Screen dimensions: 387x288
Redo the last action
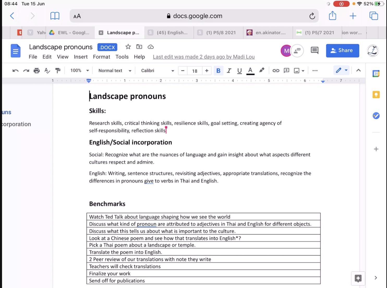(26, 71)
